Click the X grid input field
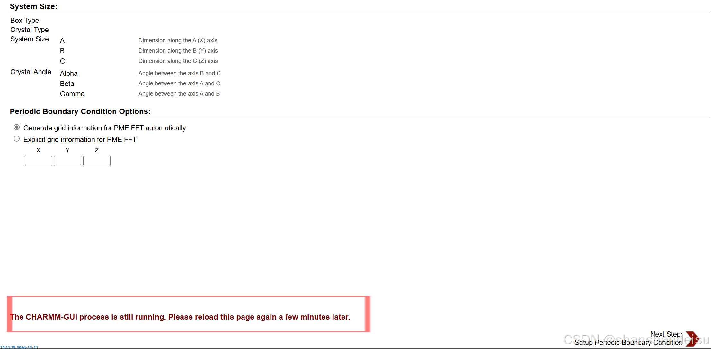The image size is (711, 351). tap(38, 161)
